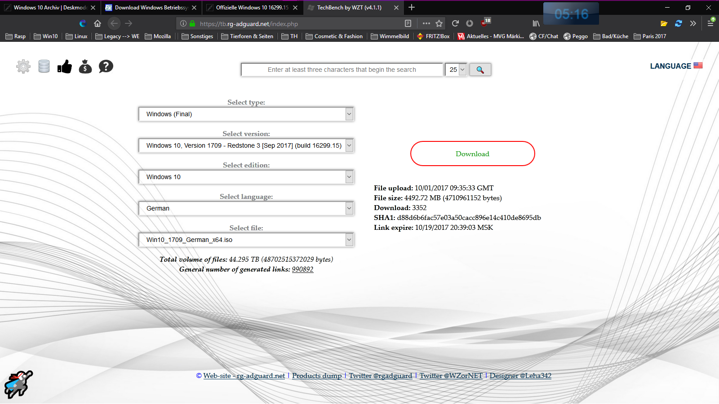Open the Twitter @rgadguard link
Screen dimensions: 719x404
pos(381,376)
